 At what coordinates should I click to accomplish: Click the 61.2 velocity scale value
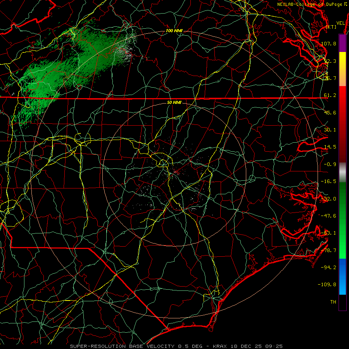point(330,95)
